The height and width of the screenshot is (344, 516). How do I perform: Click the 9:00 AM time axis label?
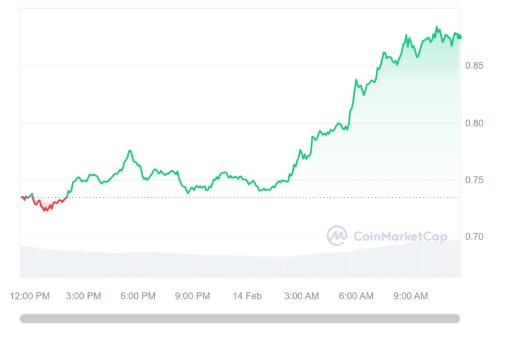point(411,296)
